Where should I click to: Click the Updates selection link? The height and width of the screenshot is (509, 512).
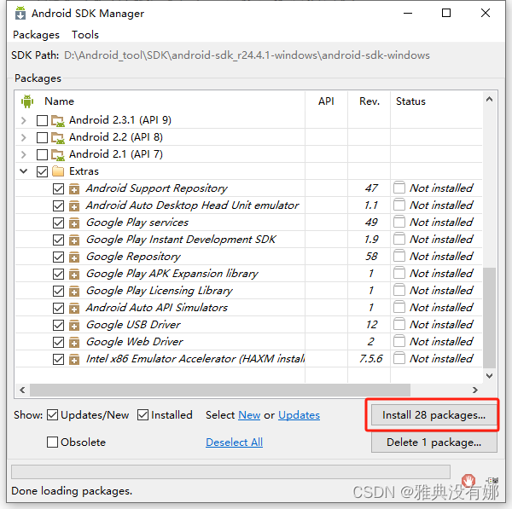[x=299, y=415]
